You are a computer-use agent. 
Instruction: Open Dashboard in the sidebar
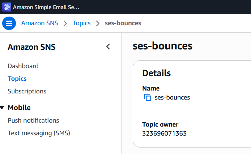point(23,66)
